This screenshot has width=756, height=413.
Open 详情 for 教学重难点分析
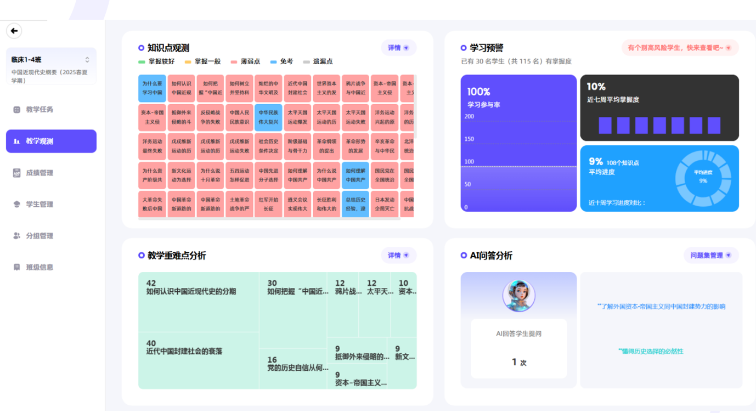(x=398, y=255)
